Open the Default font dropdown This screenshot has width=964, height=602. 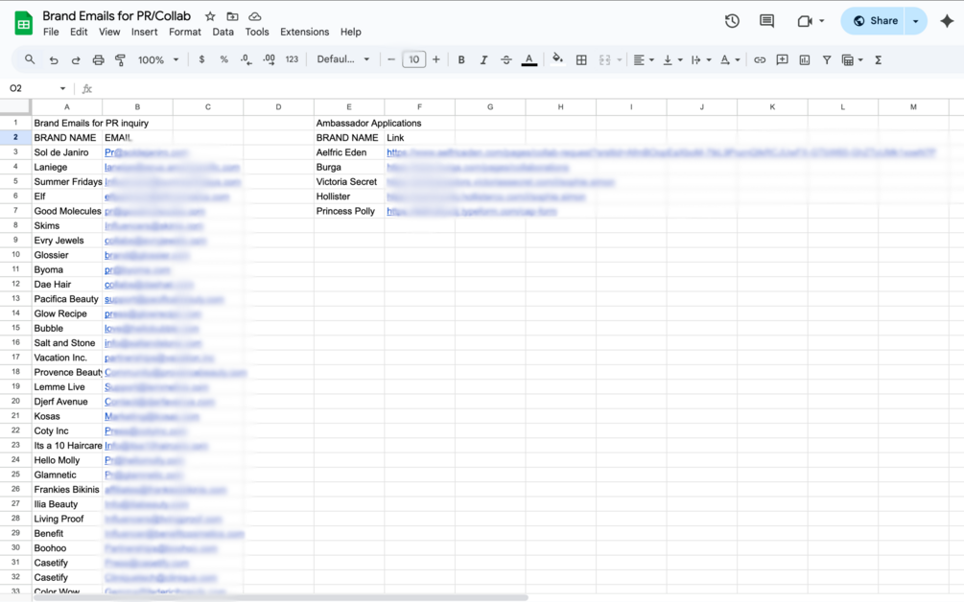click(343, 59)
